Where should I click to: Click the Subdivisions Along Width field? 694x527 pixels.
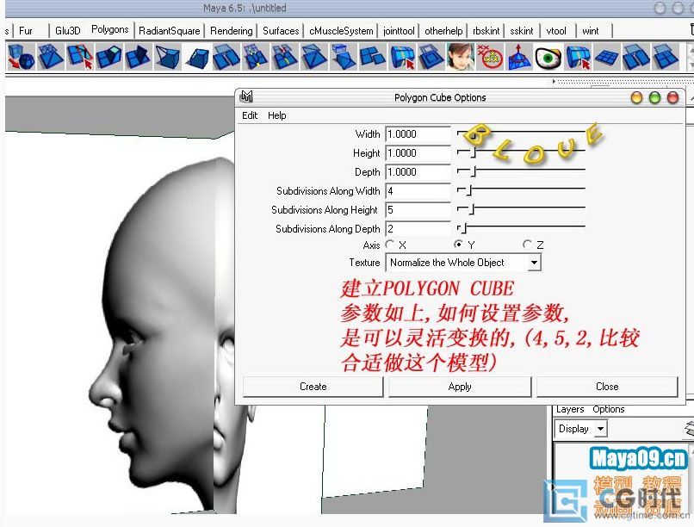pos(418,191)
